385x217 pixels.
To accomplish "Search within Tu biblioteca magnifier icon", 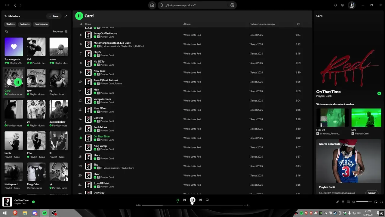I will tap(7, 31).
